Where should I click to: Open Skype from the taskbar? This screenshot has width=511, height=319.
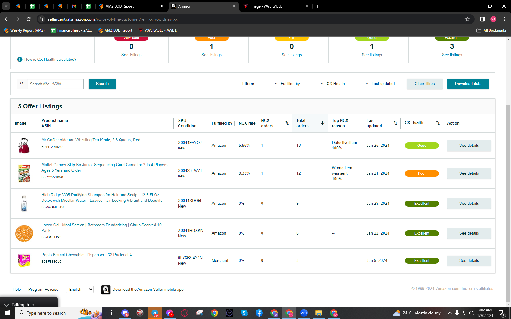(x=244, y=313)
